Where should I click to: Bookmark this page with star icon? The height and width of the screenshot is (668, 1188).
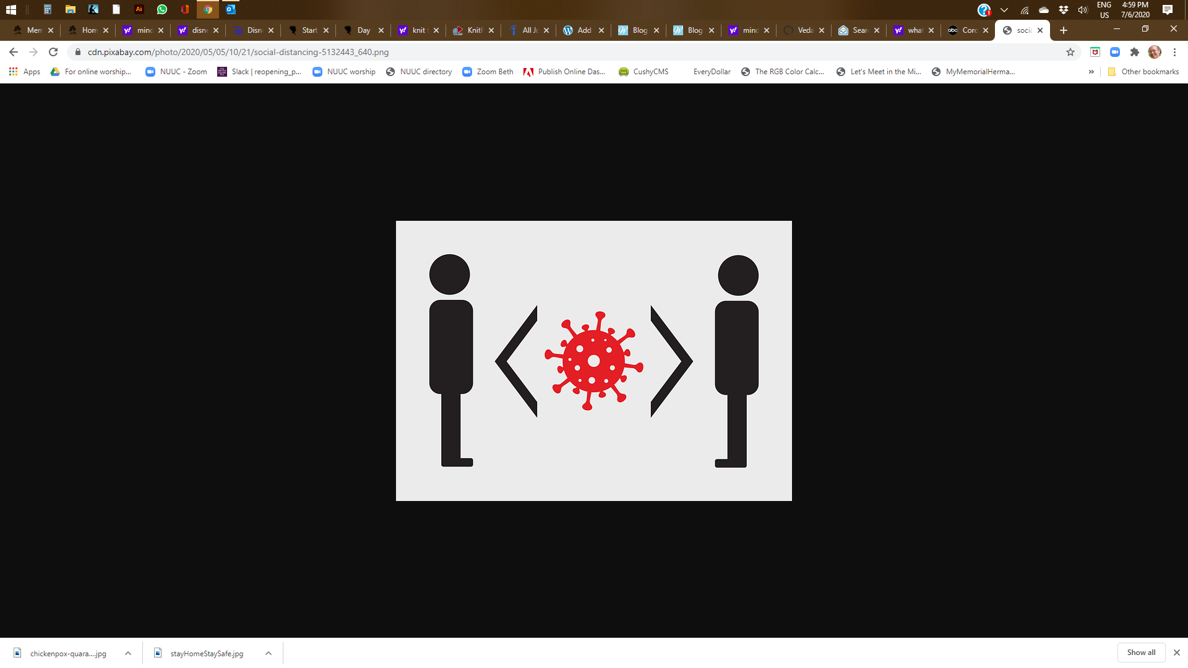pos(1070,52)
